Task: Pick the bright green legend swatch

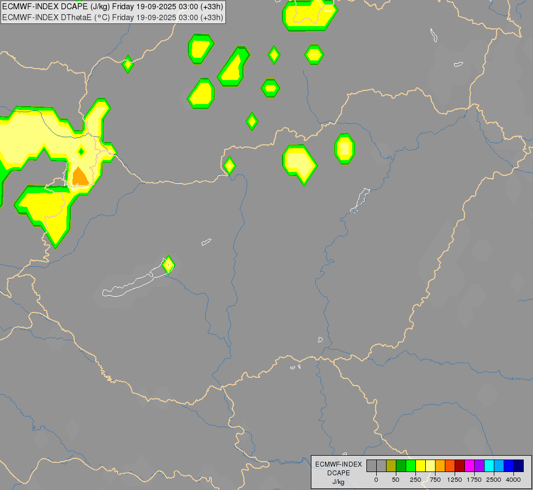Action: pos(411,465)
